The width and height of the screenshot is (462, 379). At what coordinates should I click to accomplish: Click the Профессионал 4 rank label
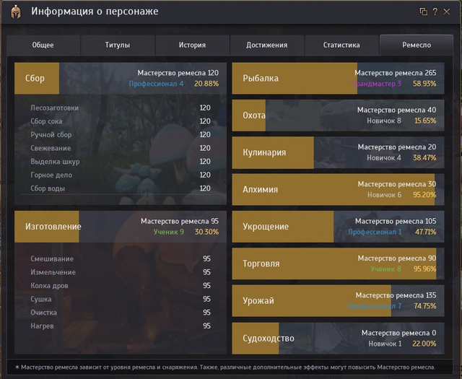[156, 84]
